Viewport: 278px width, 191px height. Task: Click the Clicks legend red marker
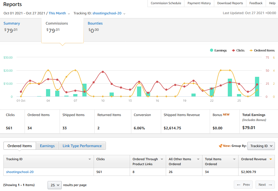[234, 50]
